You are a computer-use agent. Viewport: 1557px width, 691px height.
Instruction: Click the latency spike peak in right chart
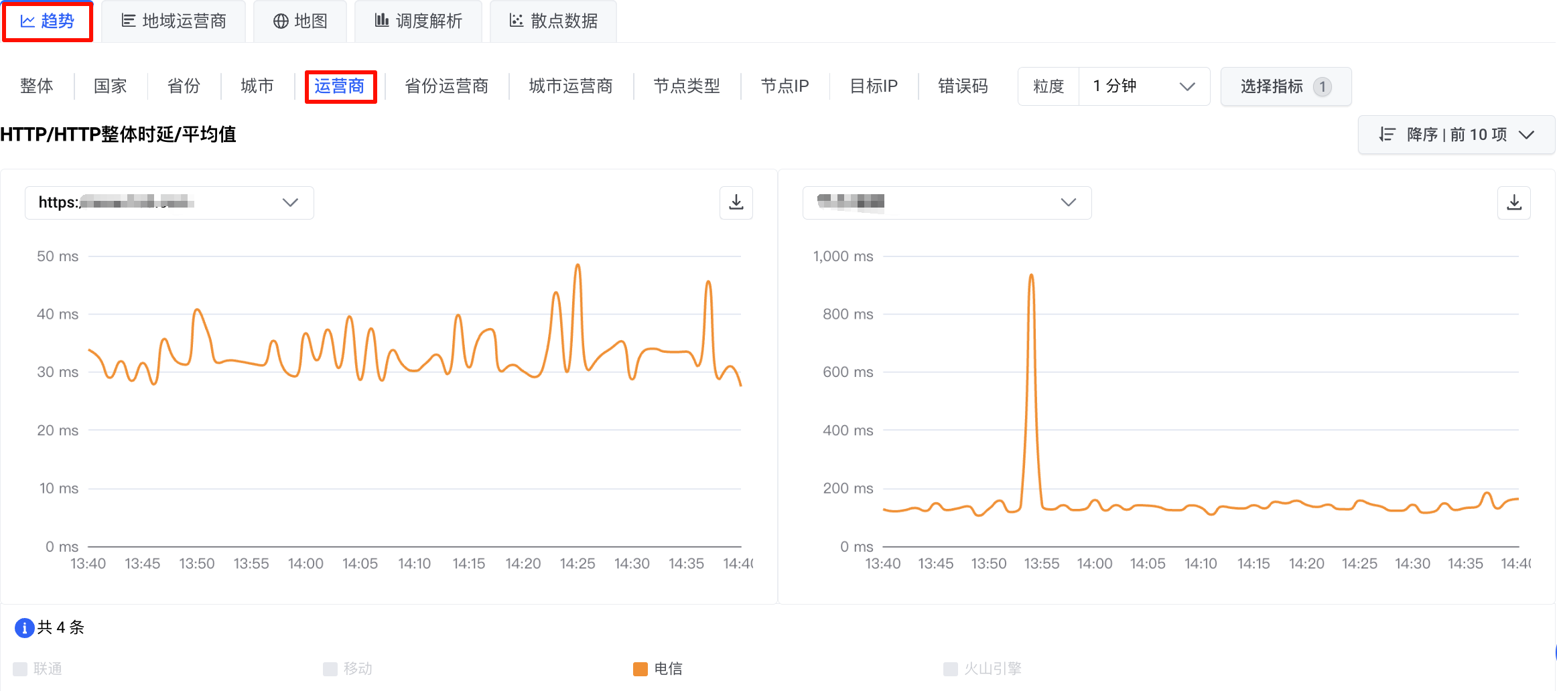point(1031,275)
